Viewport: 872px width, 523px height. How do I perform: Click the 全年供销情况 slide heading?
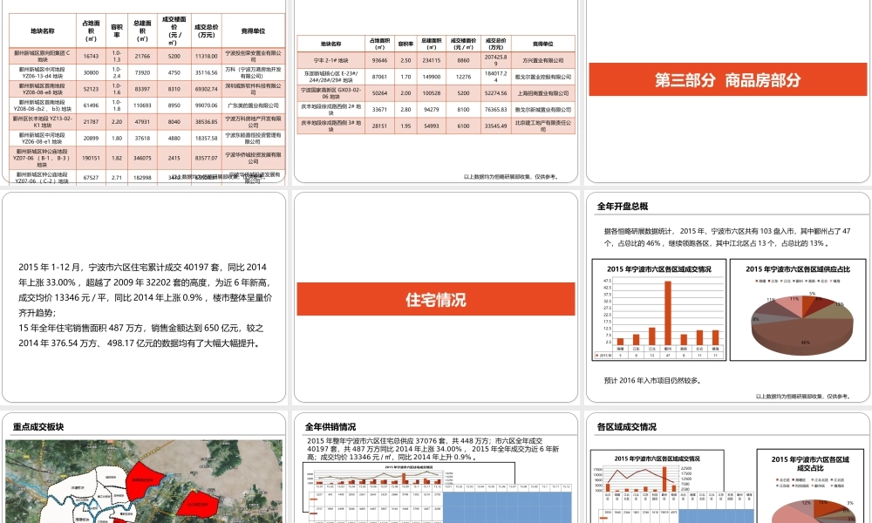pos(330,427)
